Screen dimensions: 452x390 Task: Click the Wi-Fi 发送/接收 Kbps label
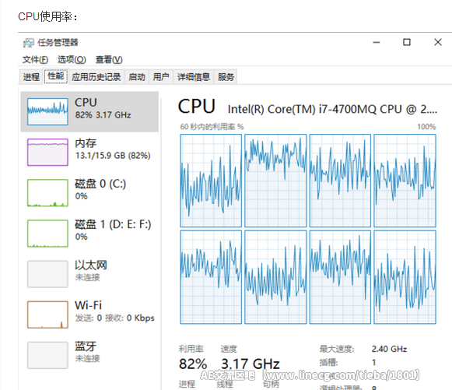114,311
